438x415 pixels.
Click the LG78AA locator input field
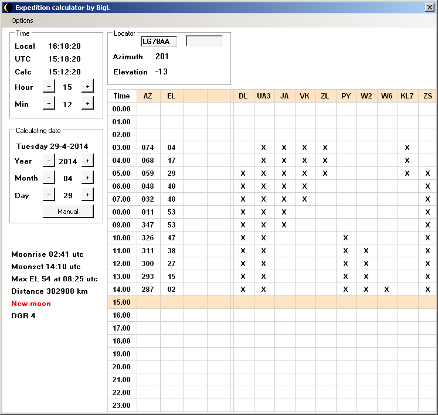click(x=158, y=41)
